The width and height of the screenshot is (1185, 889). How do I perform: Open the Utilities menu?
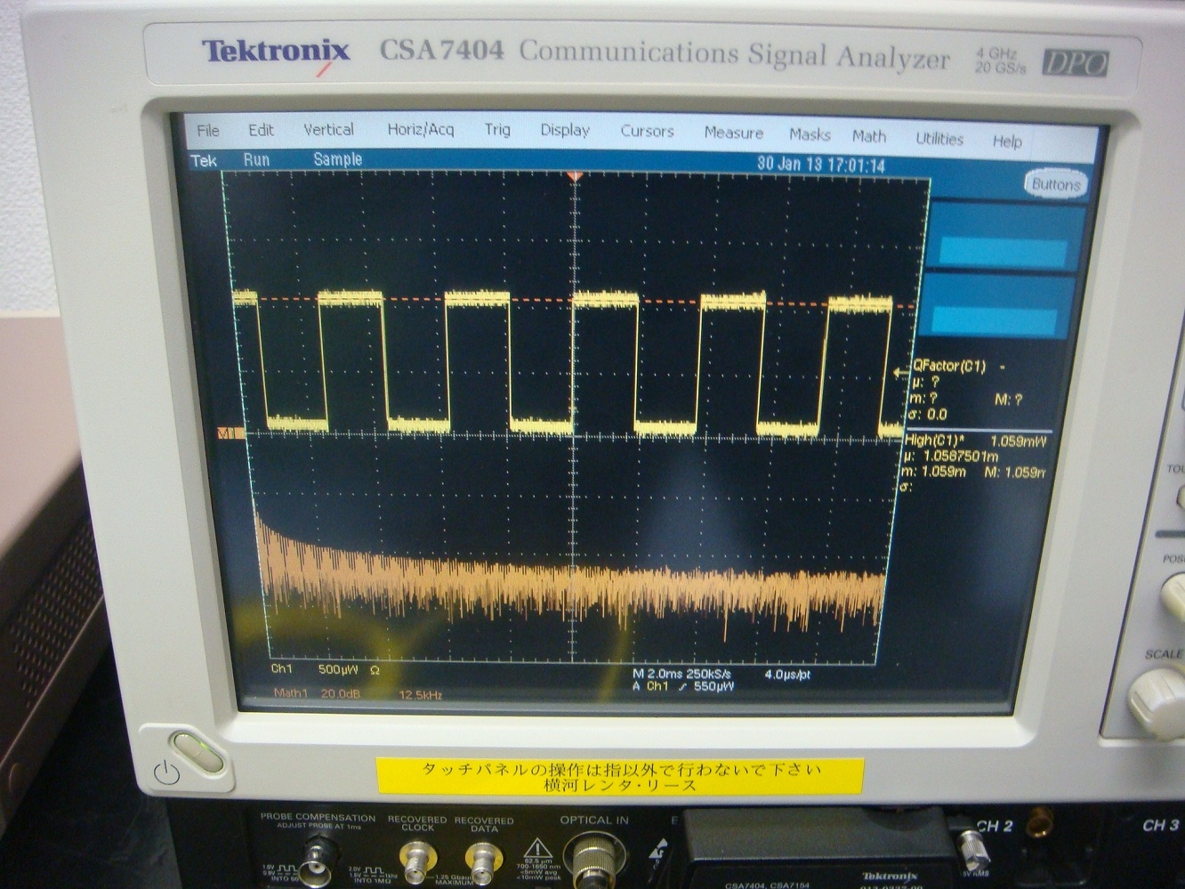point(939,139)
